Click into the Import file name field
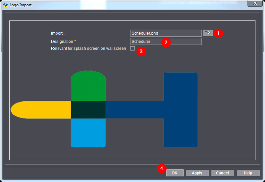The width and height of the screenshot is (265, 182). pyautogui.click(x=166, y=33)
